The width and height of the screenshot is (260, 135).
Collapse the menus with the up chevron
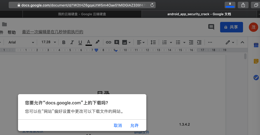click(242, 42)
